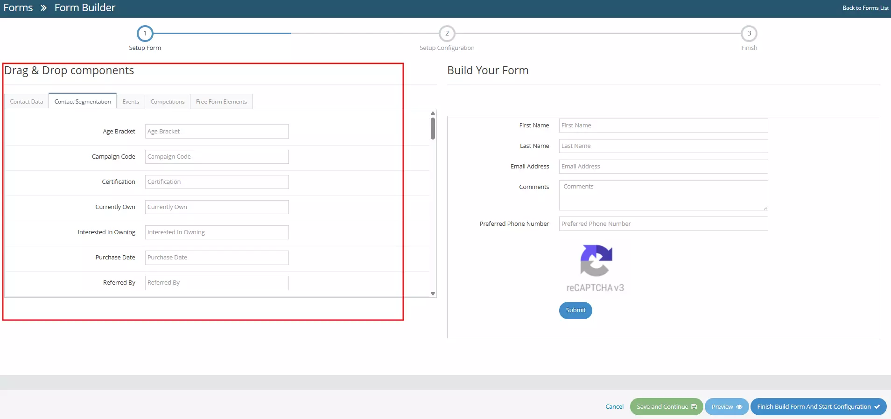Click scroll-up arrow of components list
The width and height of the screenshot is (891, 419).
[x=433, y=113]
